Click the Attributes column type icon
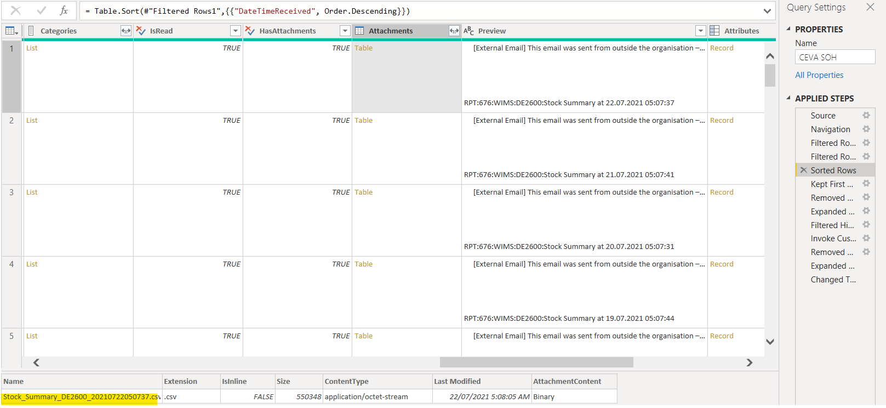 click(x=714, y=31)
